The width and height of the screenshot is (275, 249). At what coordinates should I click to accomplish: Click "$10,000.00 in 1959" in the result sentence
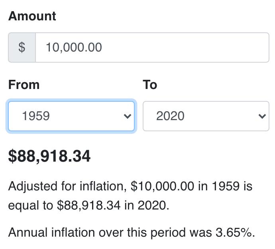[191, 186]
